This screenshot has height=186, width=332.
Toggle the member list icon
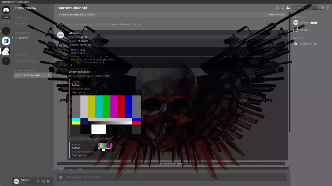288,7
